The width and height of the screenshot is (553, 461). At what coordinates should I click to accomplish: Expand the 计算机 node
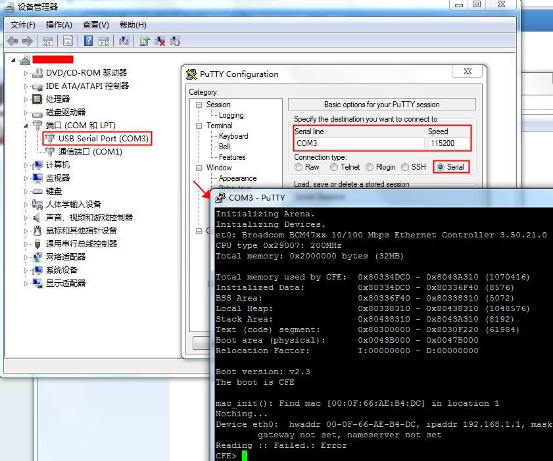click(26, 165)
